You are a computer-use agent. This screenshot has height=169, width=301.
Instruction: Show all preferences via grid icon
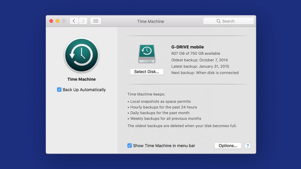coord(96,21)
